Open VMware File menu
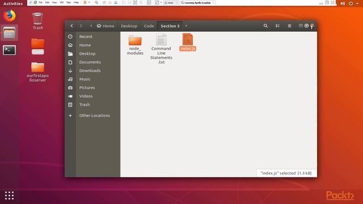The width and height of the screenshot is (363, 204). [x=40, y=2]
